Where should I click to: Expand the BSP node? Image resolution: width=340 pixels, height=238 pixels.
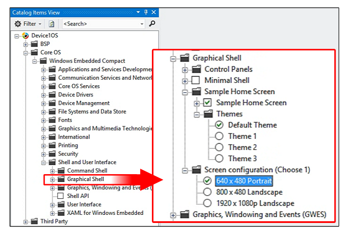[x=26, y=44]
